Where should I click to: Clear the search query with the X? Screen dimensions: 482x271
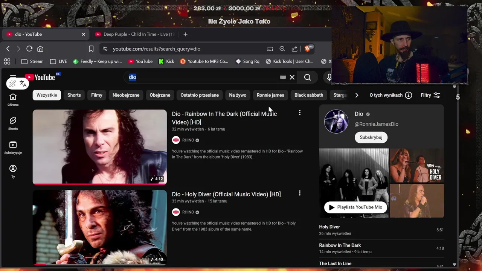pos(292,77)
